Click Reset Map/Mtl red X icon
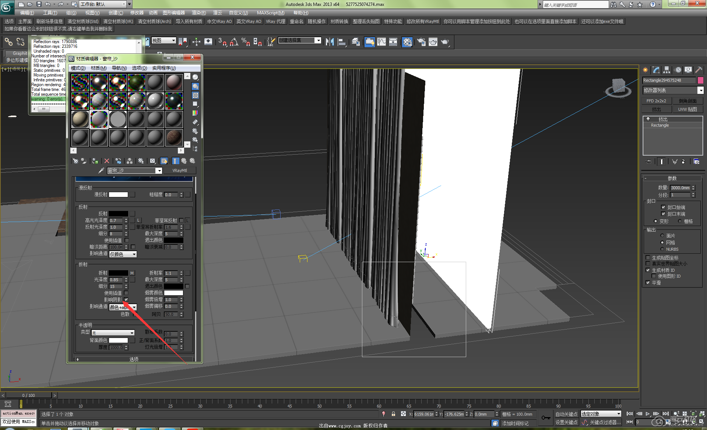This screenshot has width=707, height=430. (x=107, y=161)
